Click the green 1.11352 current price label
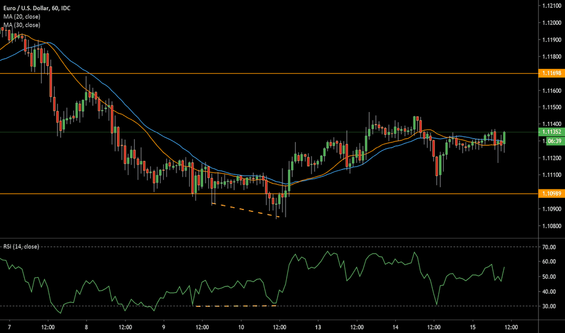 [x=550, y=132]
